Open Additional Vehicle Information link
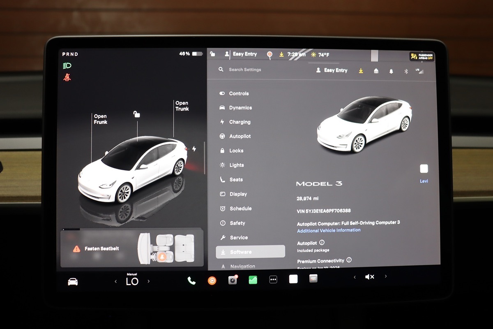Viewport: 493px width, 329px height. [x=329, y=230]
